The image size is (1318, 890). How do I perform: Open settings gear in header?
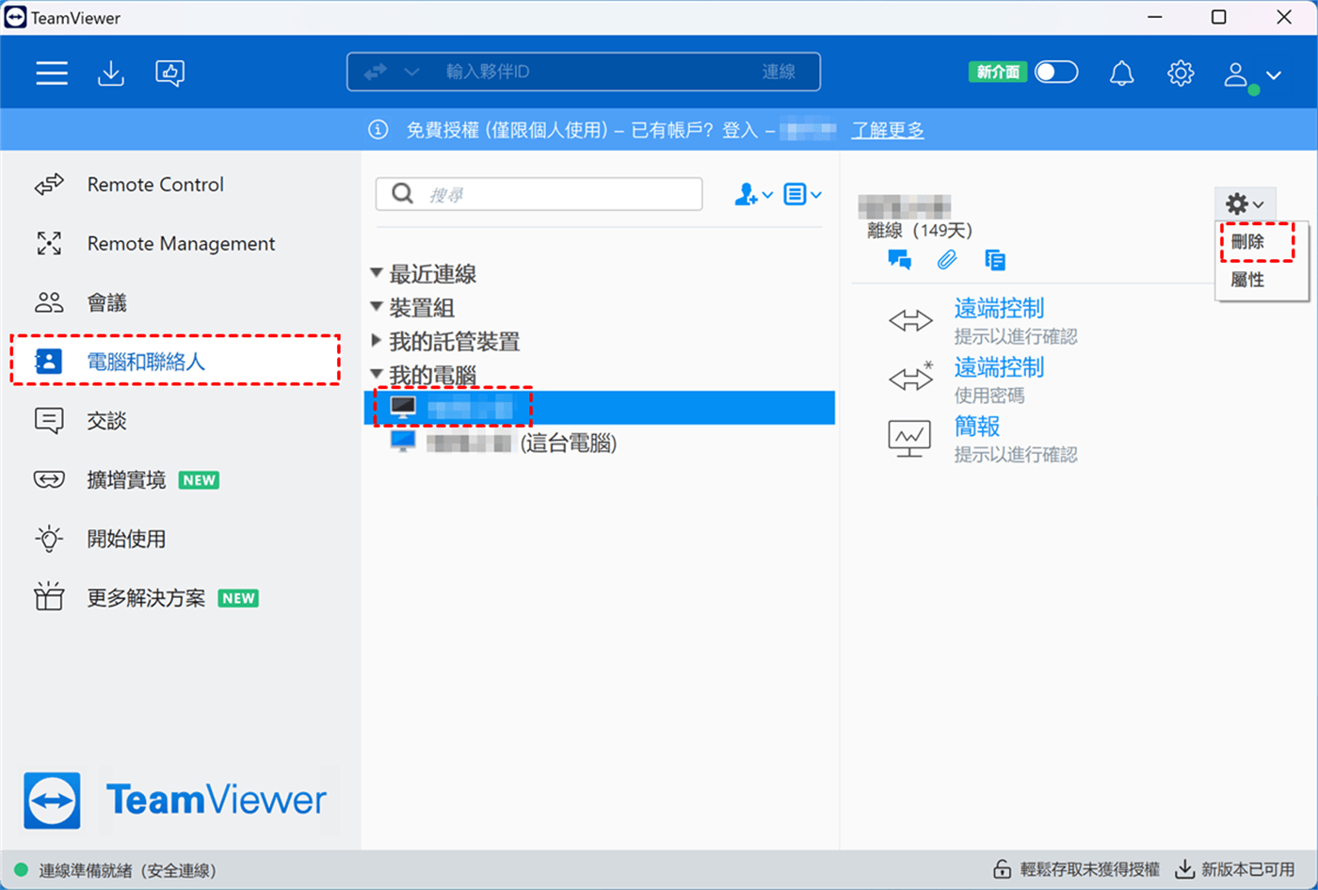tap(1181, 73)
